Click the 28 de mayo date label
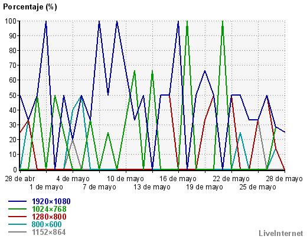This screenshot has height=239, width=307. click(x=284, y=179)
